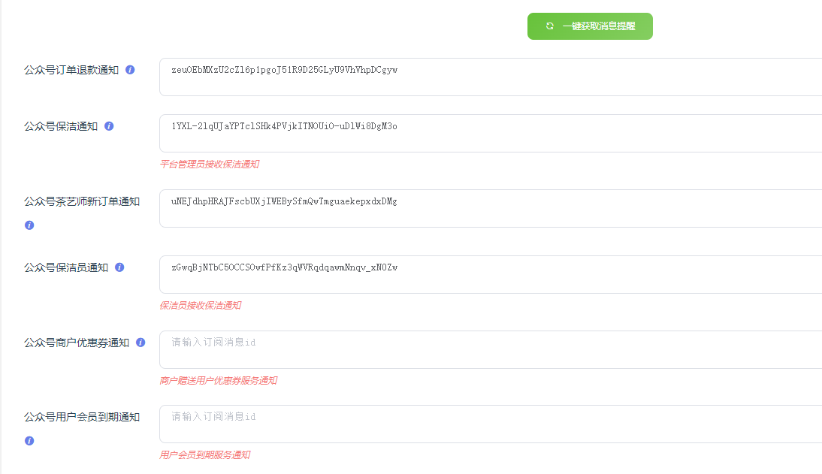Click the red hint 平台管理员接收保洁通知
The image size is (822, 474).
click(209, 165)
